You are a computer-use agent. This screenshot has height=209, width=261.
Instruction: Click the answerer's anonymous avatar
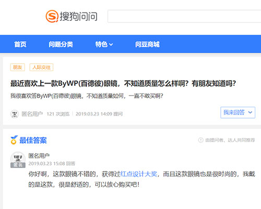click(18, 160)
